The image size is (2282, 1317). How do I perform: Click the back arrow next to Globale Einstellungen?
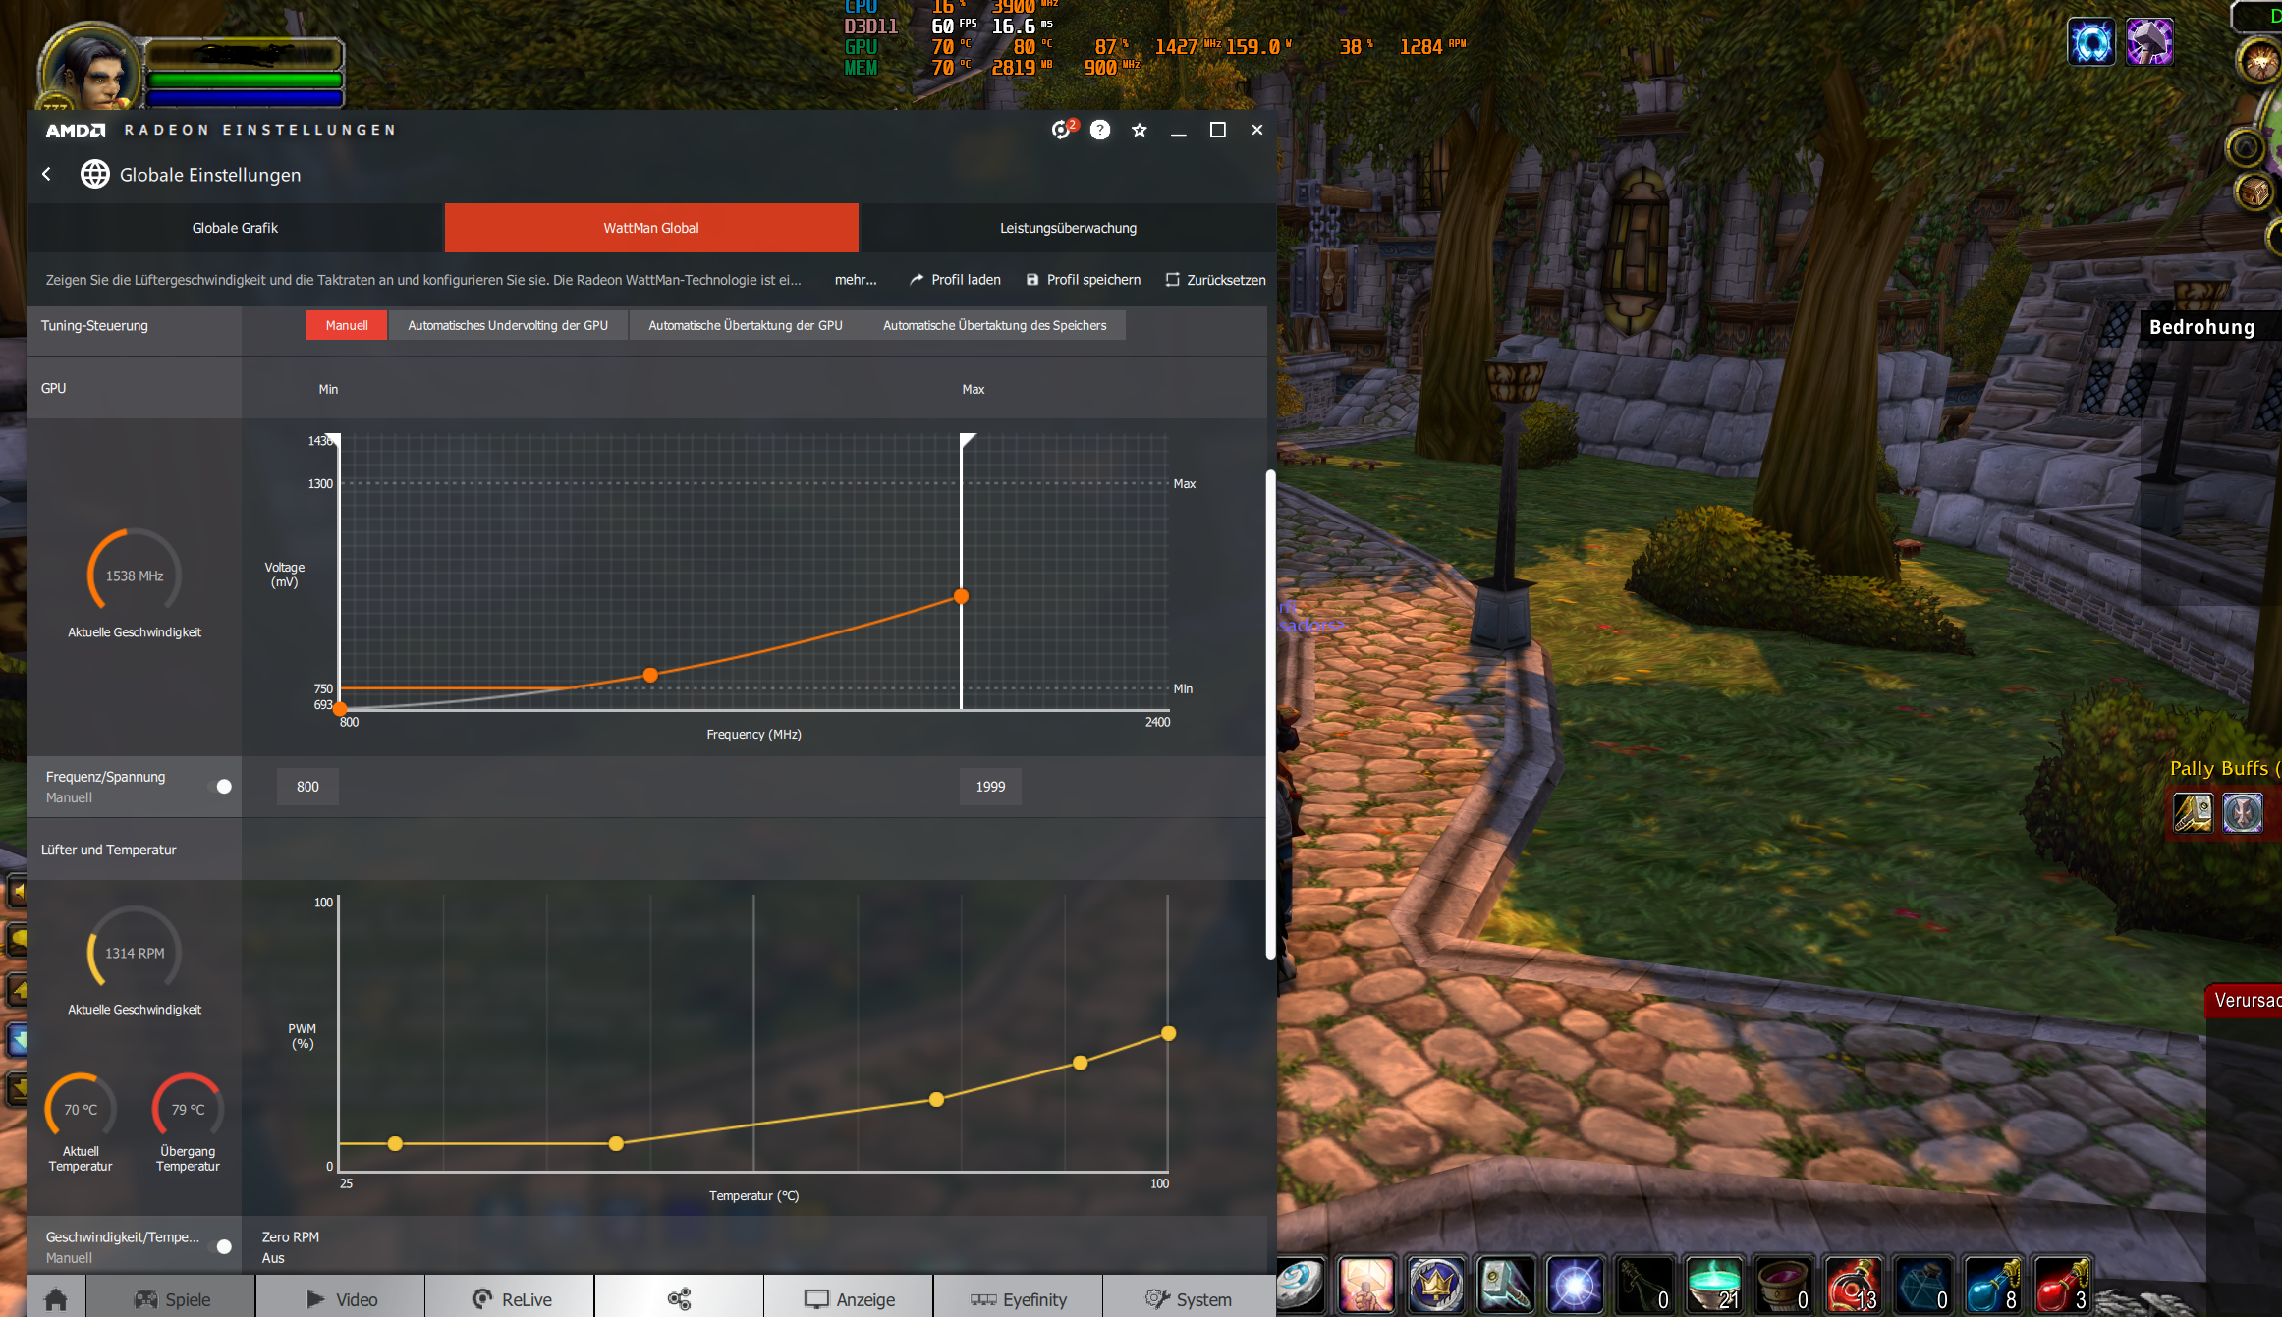[46, 174]
